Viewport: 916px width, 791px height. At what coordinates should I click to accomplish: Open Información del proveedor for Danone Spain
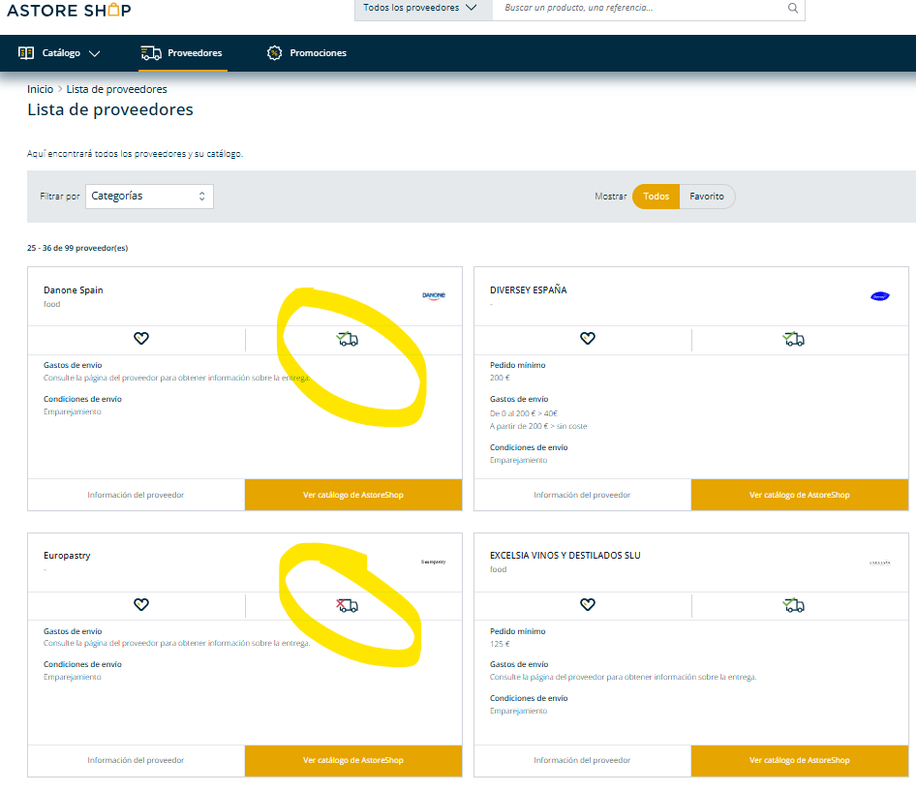pos(137,495)
